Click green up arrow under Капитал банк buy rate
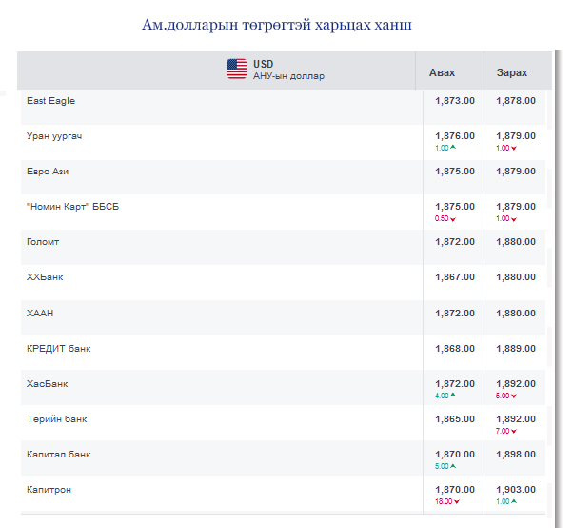 (x=453, y=466)
